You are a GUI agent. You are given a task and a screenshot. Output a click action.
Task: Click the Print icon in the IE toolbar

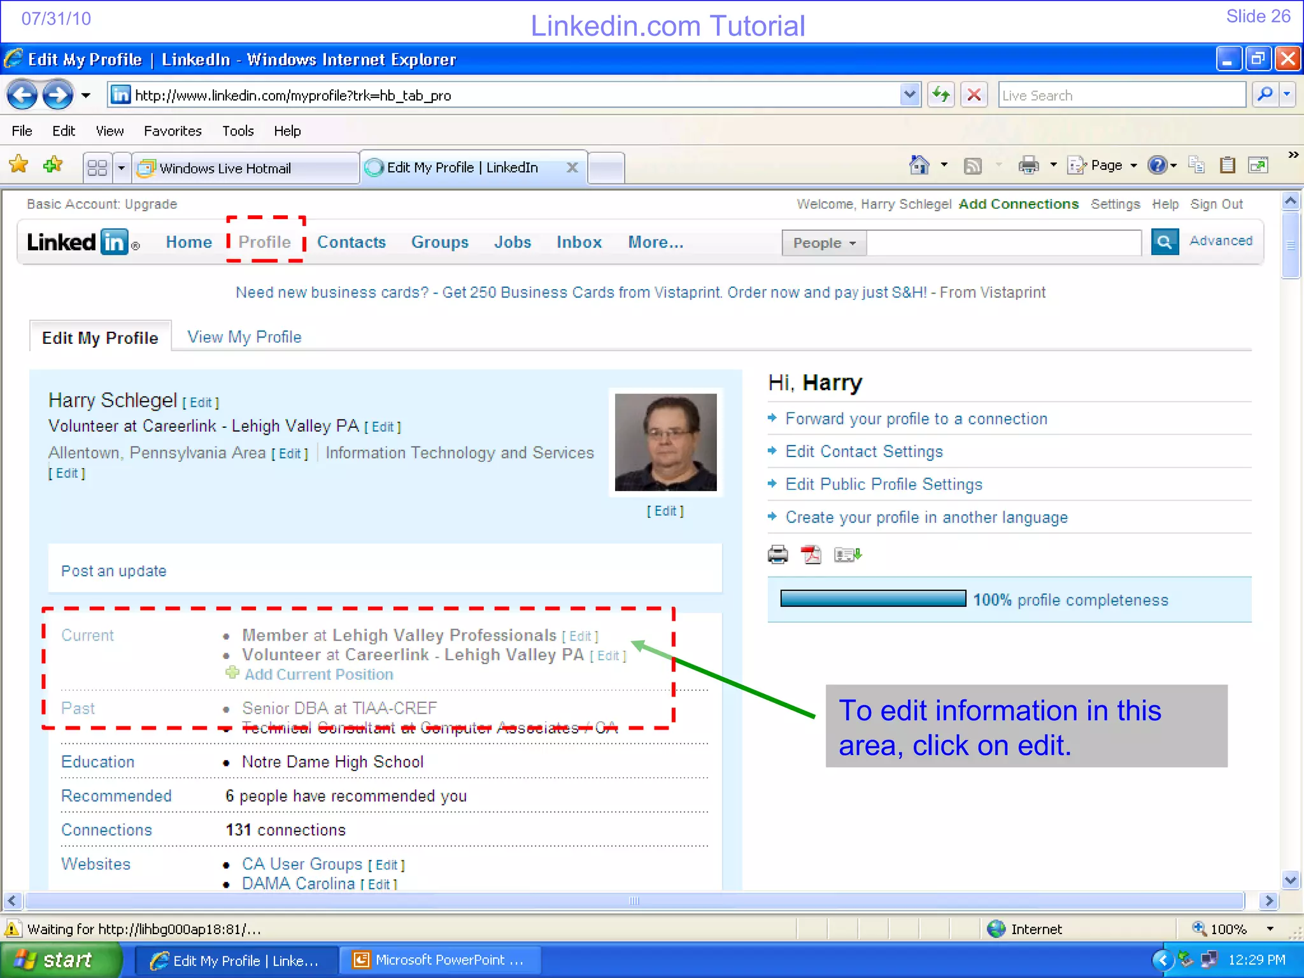[1028, 165]
